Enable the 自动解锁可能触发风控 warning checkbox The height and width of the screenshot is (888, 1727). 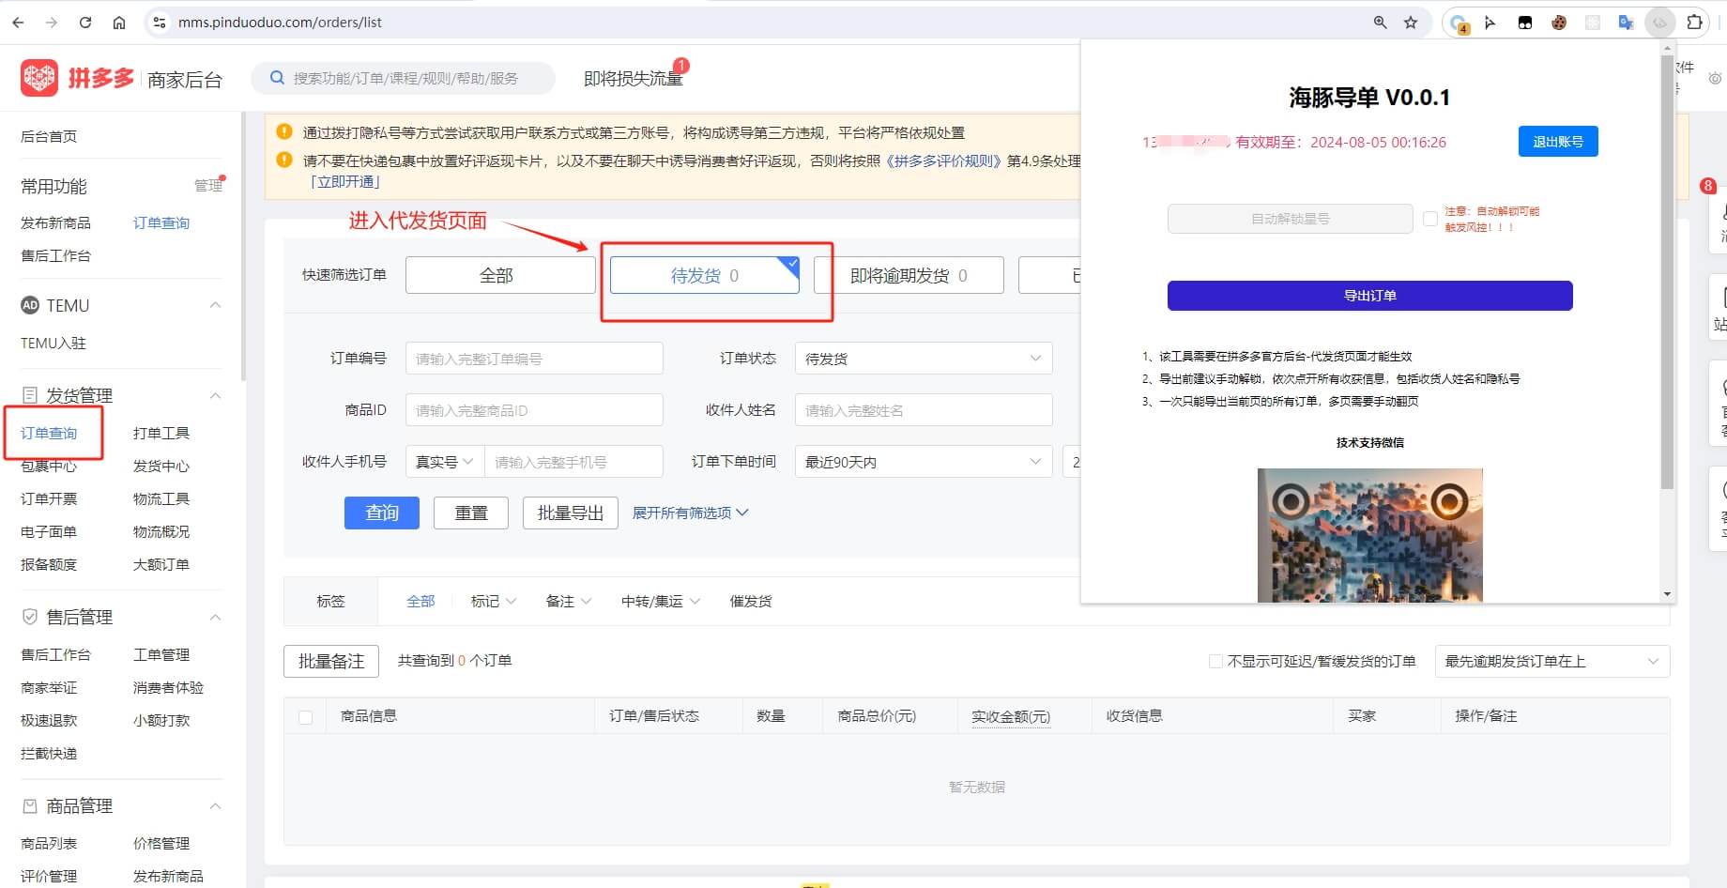point(1430,219)
